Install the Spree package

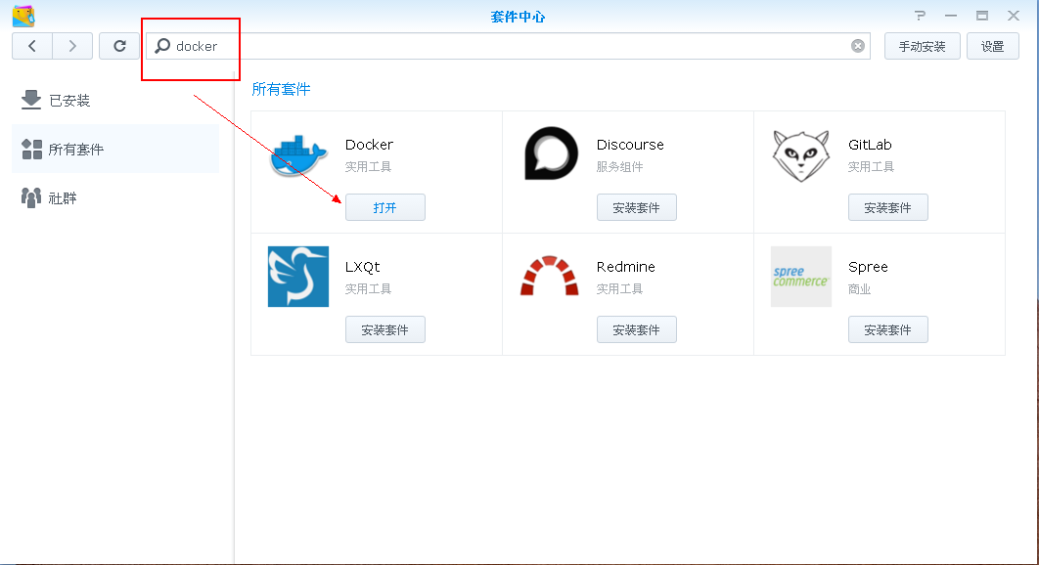click(888, 329)
